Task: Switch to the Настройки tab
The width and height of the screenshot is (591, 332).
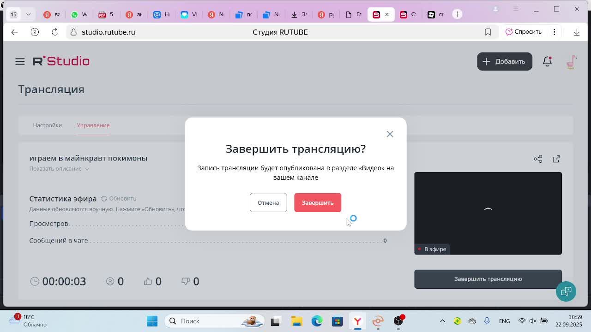Action: (47, 125)
